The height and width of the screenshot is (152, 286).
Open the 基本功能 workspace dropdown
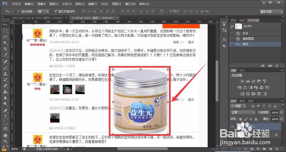(x=271, y=12)
